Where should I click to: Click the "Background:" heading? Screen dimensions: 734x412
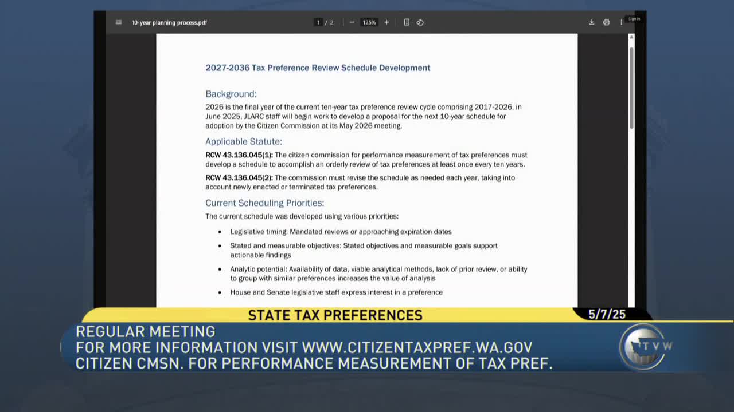pyautogui.click(x=231, y=94)
